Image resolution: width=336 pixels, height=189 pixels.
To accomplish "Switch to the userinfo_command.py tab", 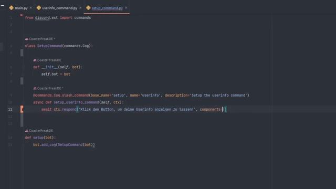I will pos(59,8).
